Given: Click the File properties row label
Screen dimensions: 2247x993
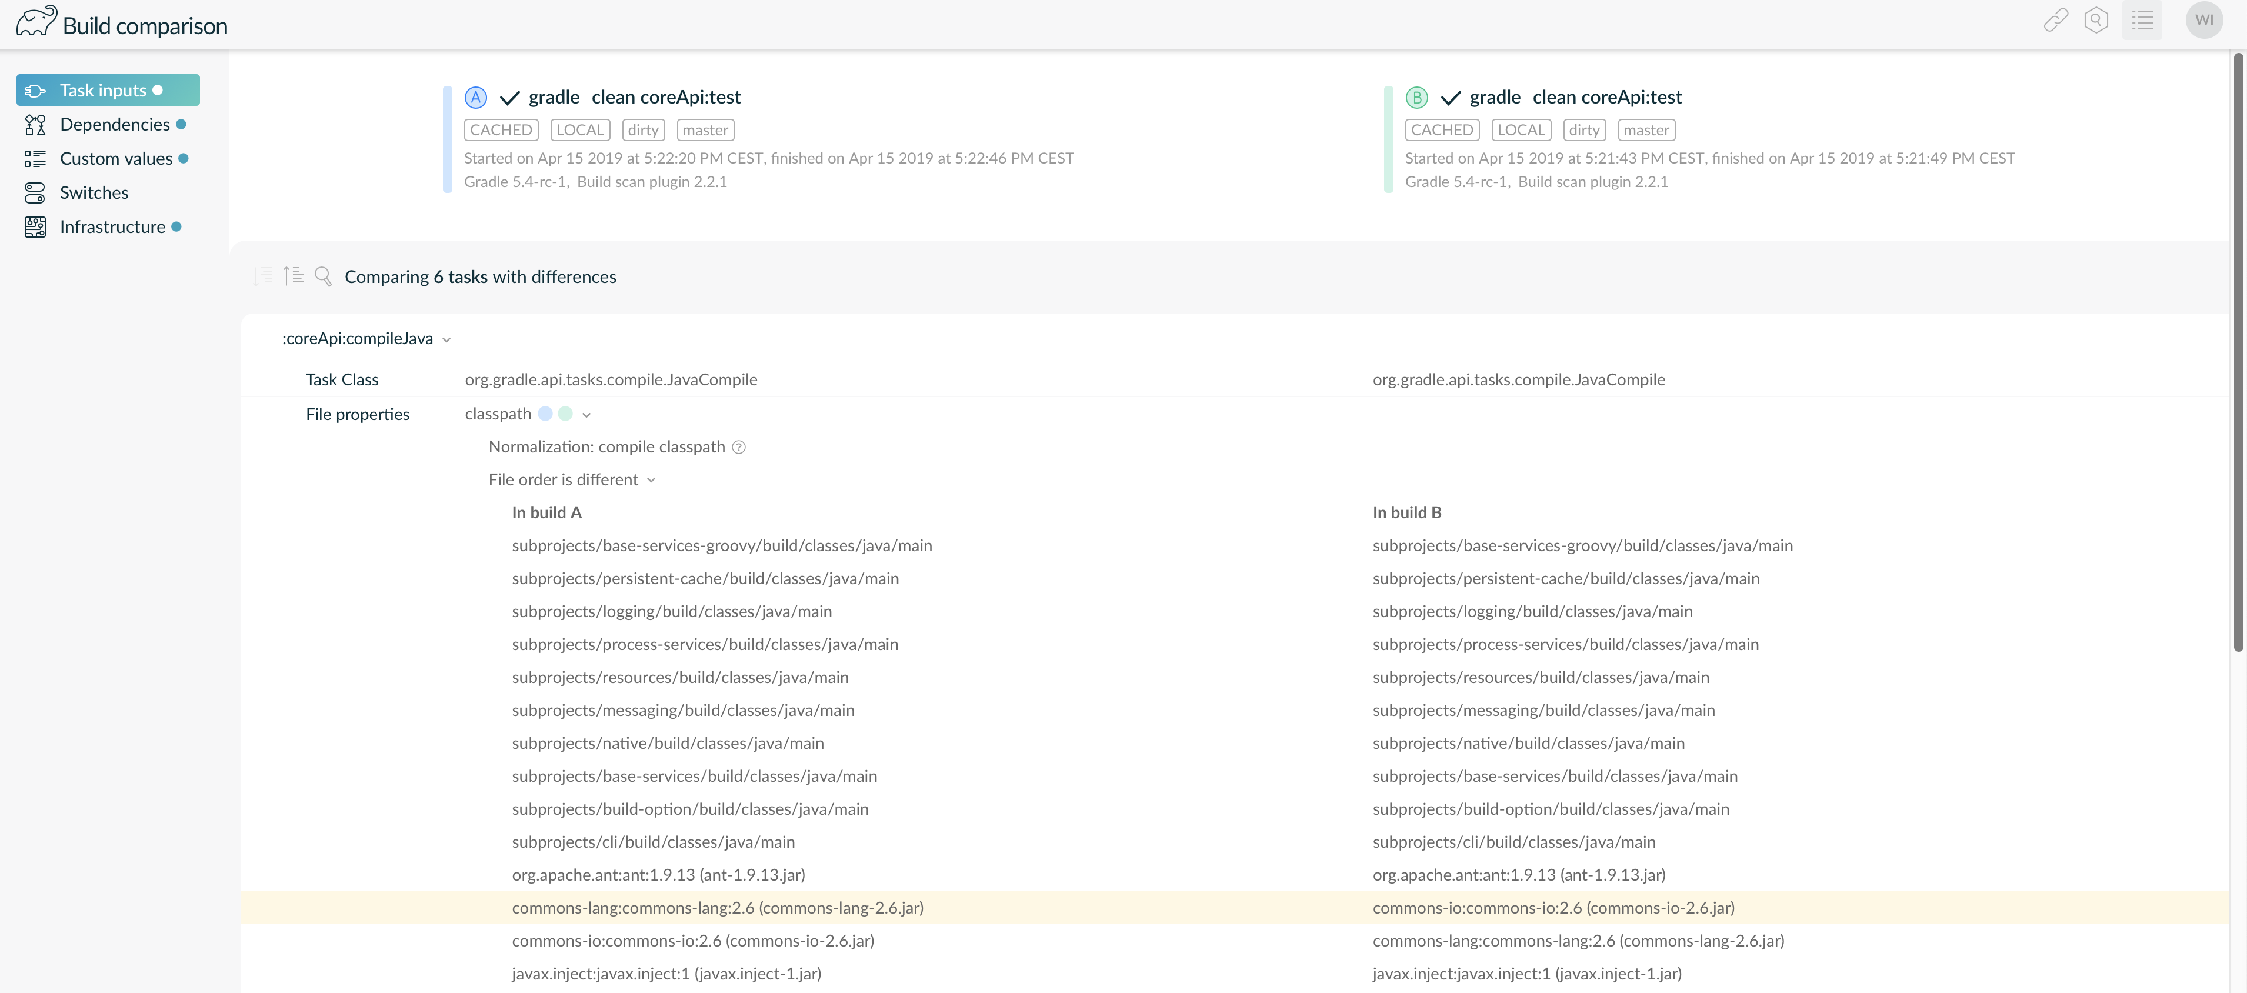Looking at the screenshot, I should pos(358,415).
